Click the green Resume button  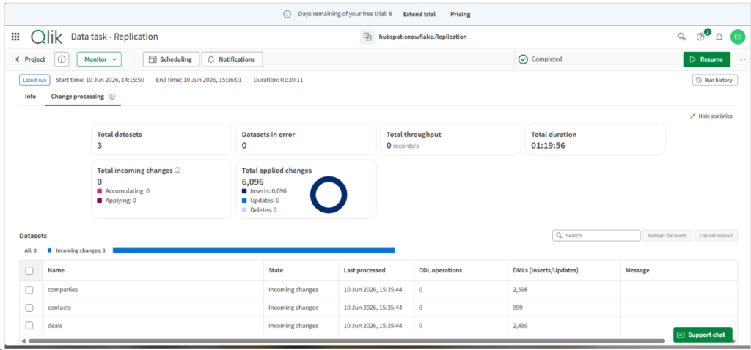click(706, 59)
